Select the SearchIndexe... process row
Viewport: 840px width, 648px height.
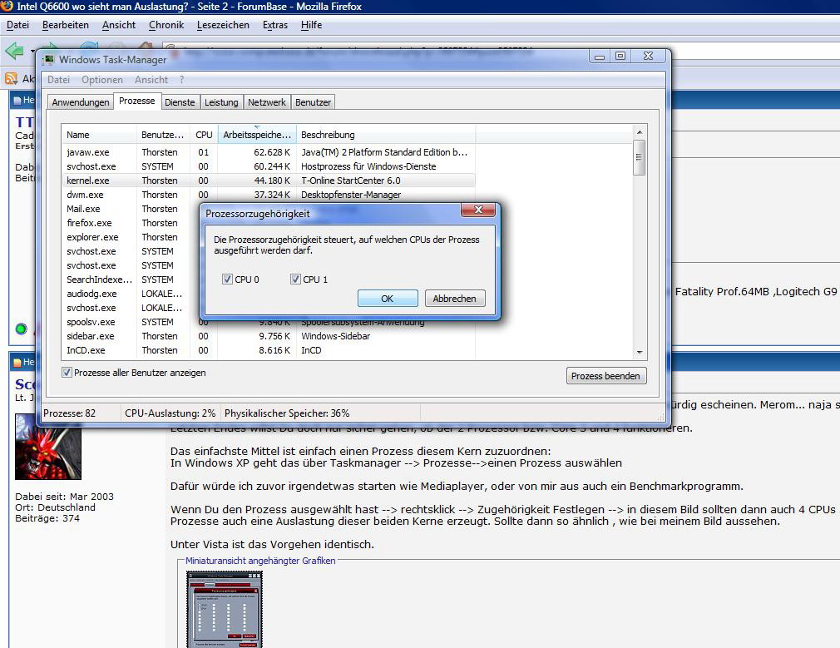131,279
